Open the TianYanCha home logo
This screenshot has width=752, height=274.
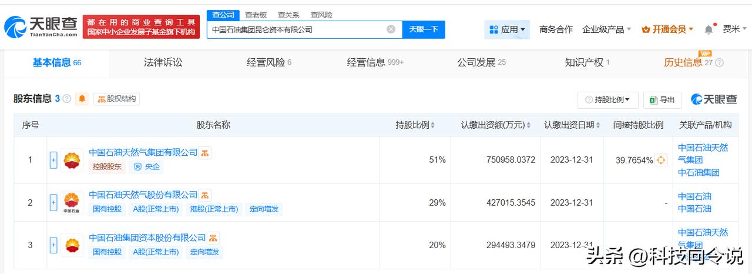41,26
